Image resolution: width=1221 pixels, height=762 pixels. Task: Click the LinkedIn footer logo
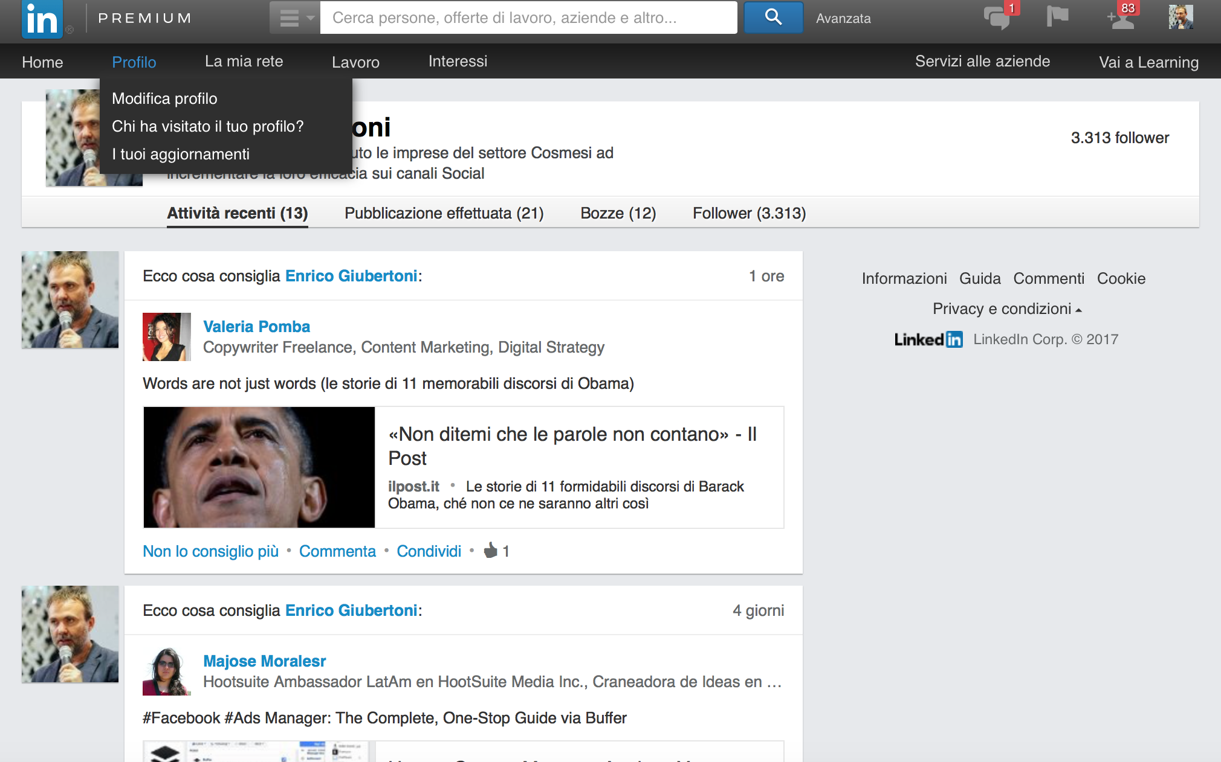(x=928, y=339)
